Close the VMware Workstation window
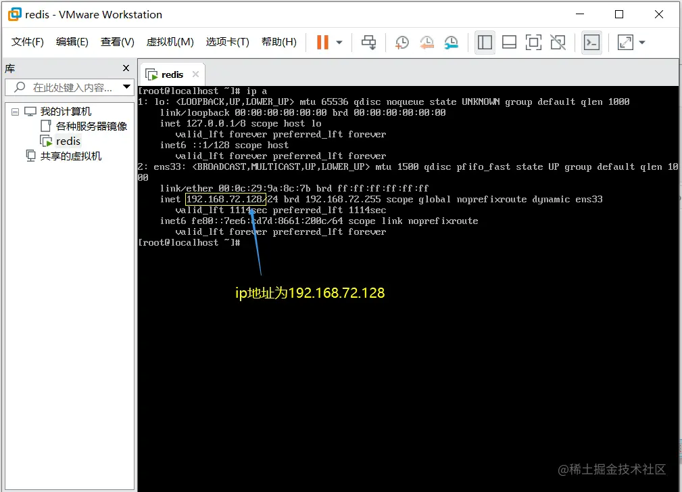 (659, 14)
